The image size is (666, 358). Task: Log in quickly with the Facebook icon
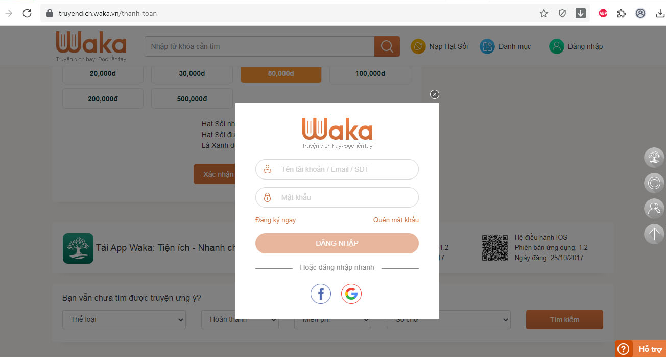tap(321, 294)
